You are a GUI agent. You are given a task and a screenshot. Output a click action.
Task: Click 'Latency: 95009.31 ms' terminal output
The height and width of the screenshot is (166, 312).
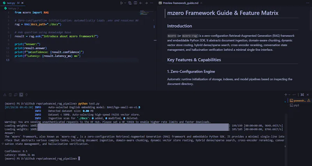(19, 155)
